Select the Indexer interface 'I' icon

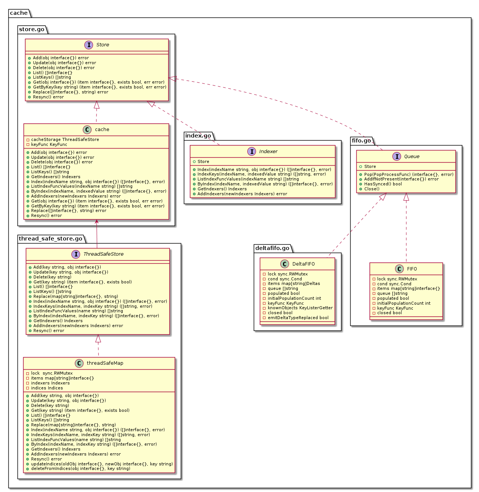point(252,151)
